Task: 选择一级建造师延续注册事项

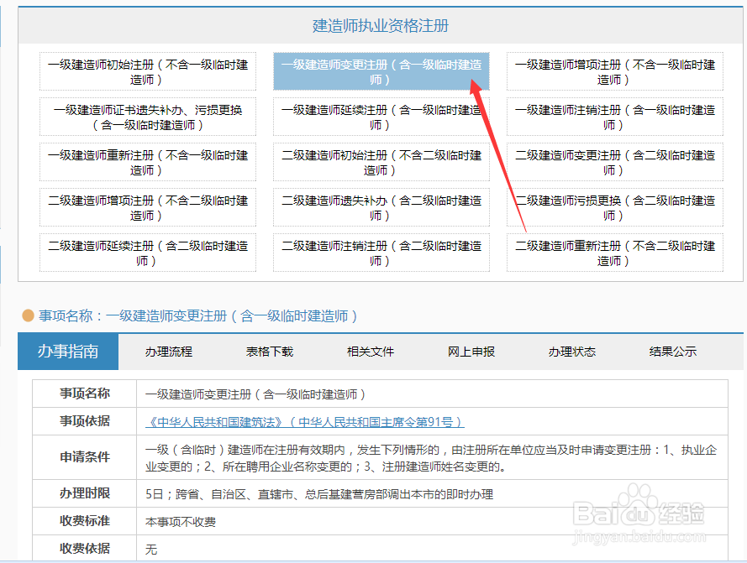Action: click(x=381, y=116)
